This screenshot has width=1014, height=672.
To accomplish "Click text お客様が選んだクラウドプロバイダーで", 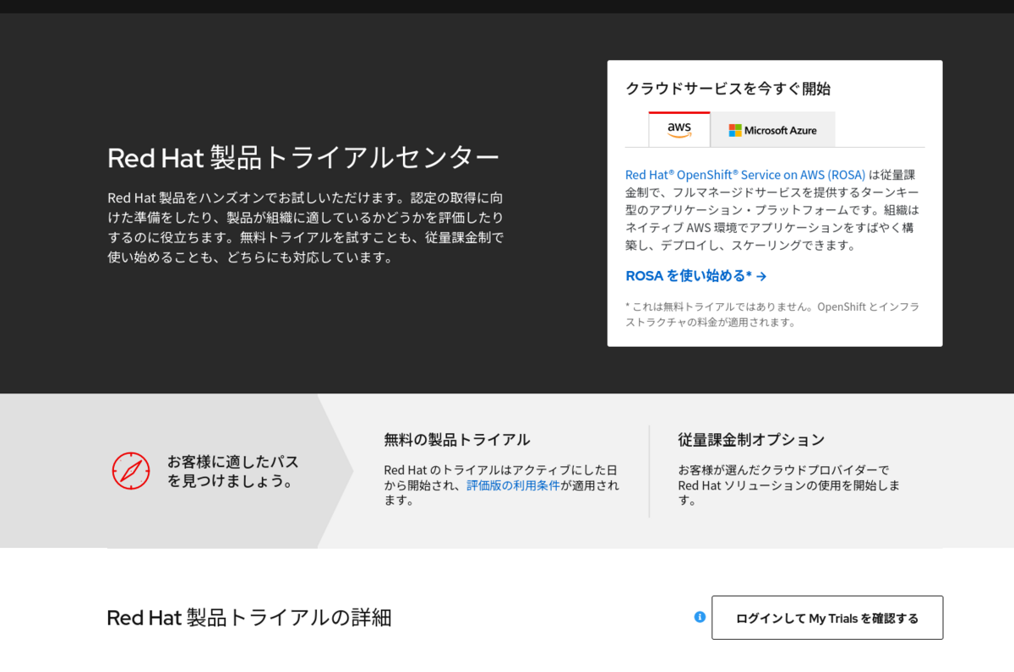I will [784, 470].
